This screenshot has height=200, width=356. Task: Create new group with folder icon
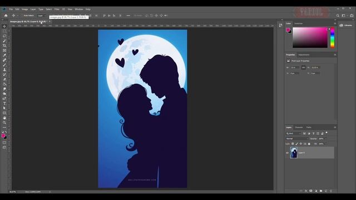(321, 191)
